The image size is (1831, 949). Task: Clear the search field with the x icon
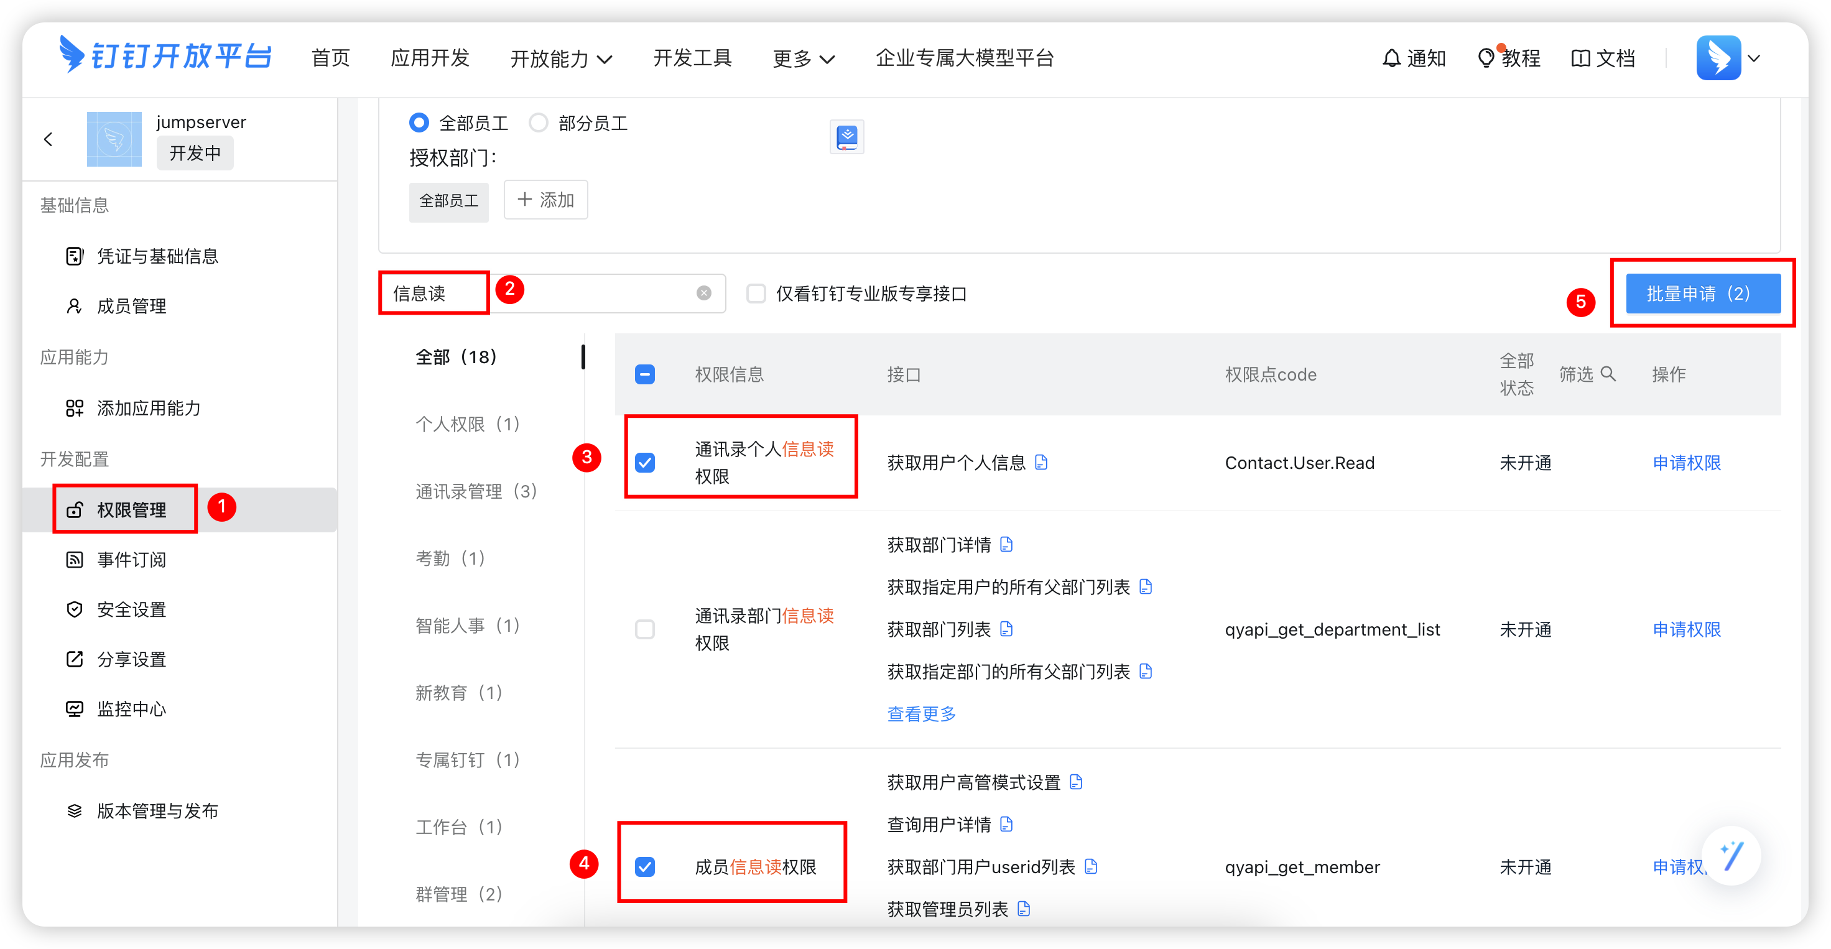(x=703, y=293)
